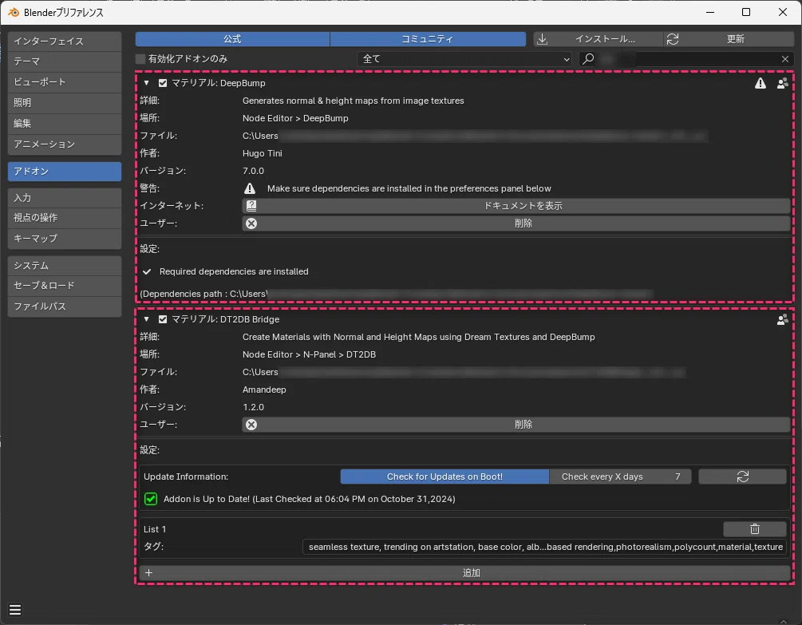The width and height of the screenshot is (802, 625).
Task: Click 削除 for the DeepBump add-on
Action: point(516,223)
